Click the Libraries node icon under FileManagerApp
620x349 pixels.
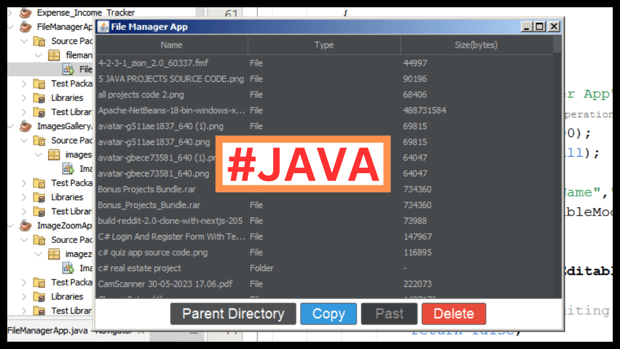[x=39, y=98]
